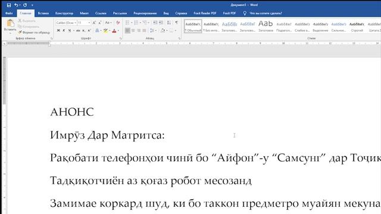Screen dimensions: 381x214
Task: Switch to the Конструктор ribbon tab
Action: pos(64,13)
